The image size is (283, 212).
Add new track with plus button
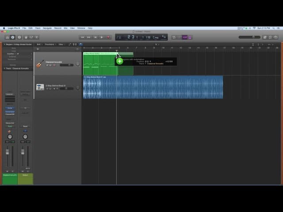pos(38,49)
